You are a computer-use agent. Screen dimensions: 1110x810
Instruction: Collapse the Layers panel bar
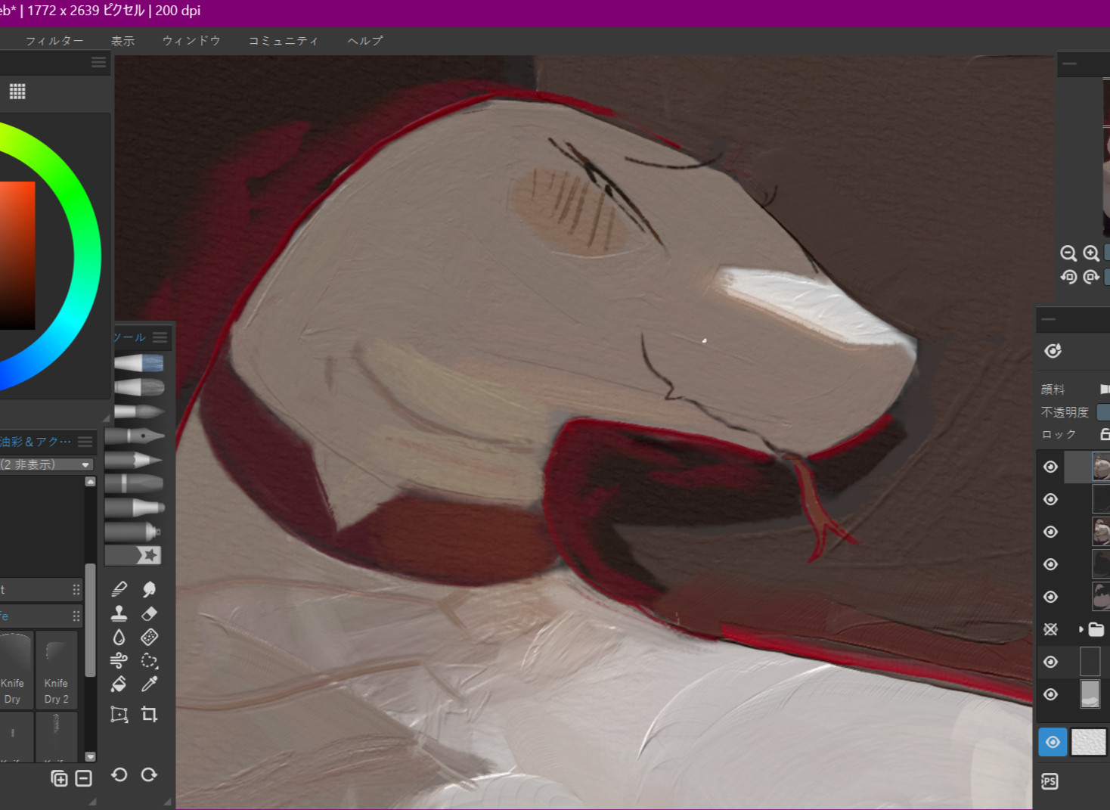pos(1048,319)
